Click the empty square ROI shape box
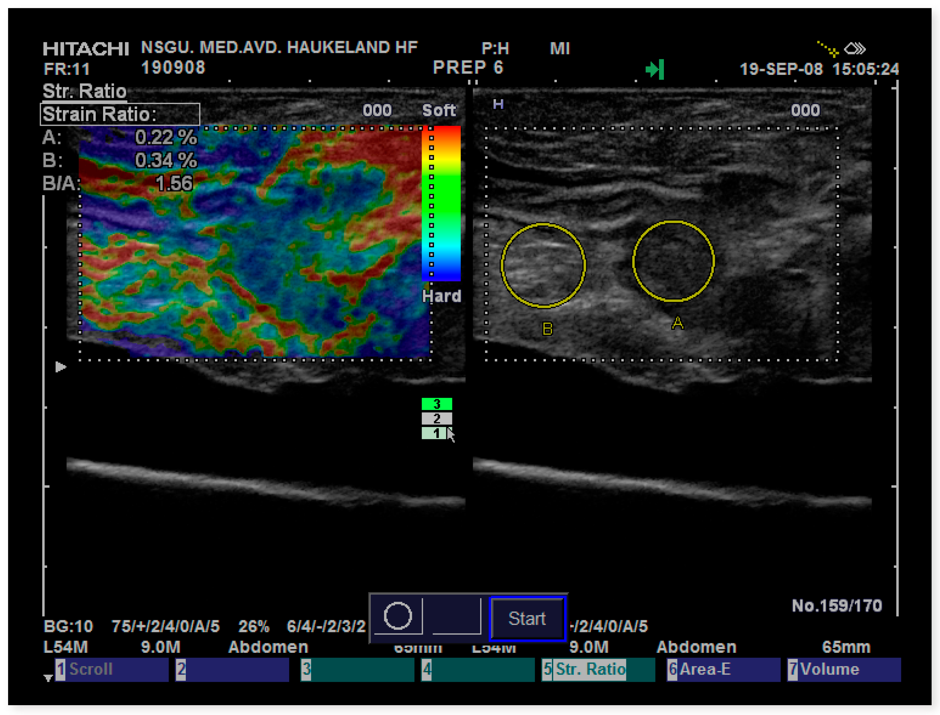 pyautogui.click(x=456, y=616)
